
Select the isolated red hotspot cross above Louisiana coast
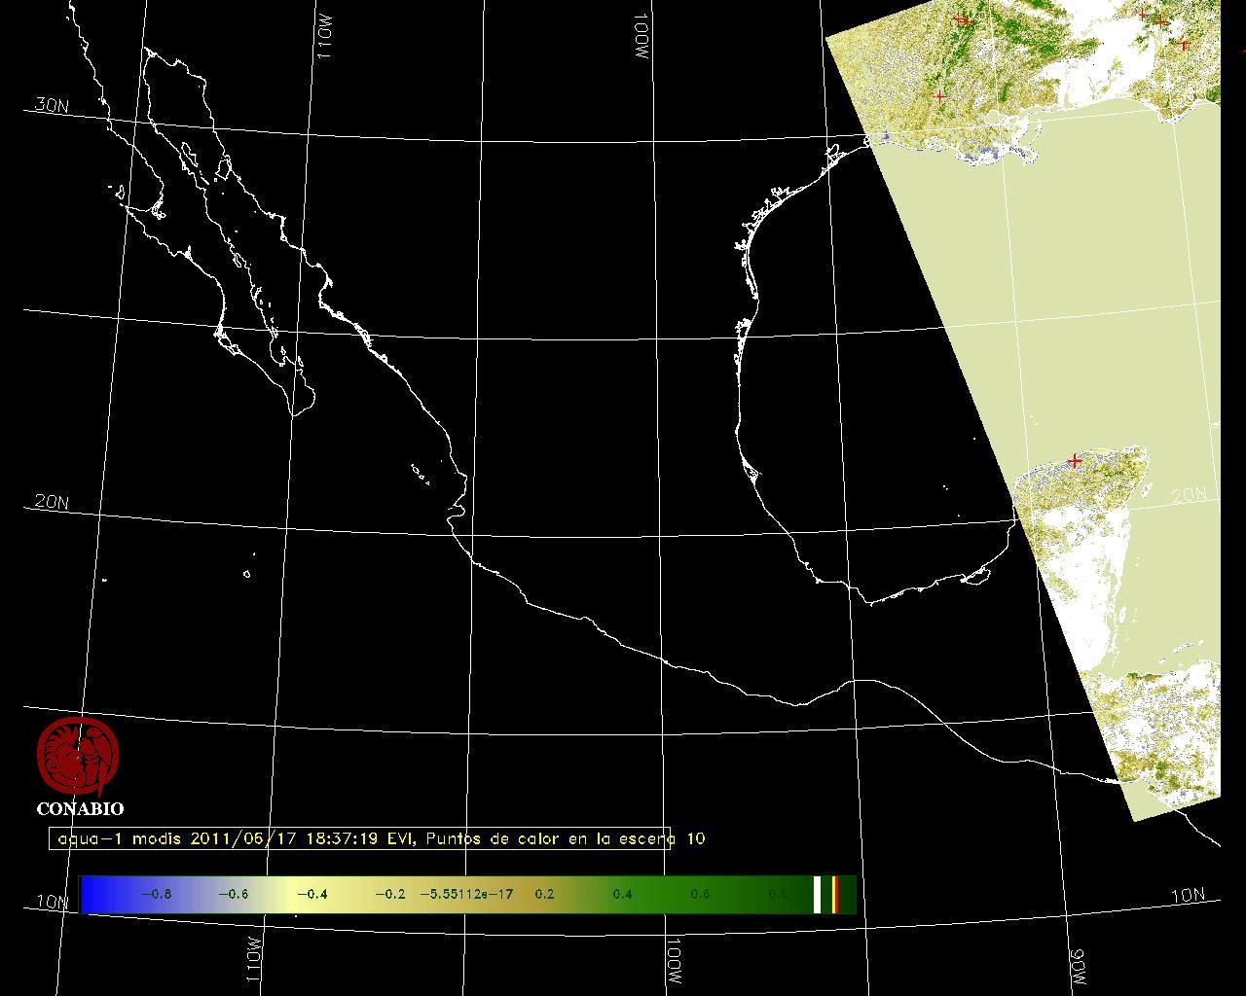tap(939, 96)
